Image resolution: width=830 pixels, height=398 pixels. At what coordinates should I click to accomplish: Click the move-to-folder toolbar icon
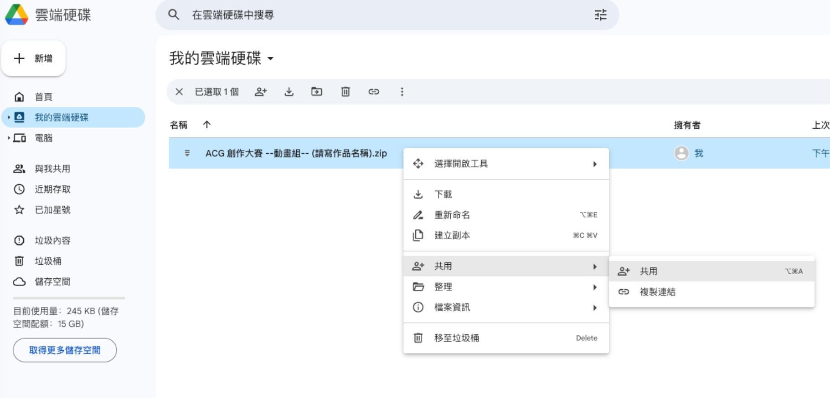(x=317, y=92)
